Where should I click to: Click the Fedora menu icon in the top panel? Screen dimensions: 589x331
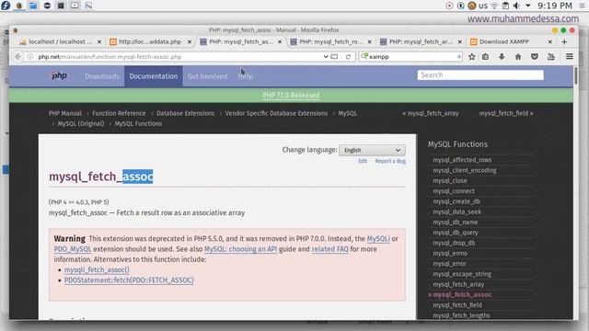6,6
